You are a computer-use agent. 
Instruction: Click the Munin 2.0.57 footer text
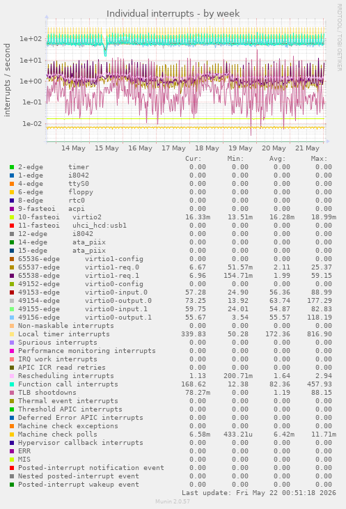pos(173,501)
